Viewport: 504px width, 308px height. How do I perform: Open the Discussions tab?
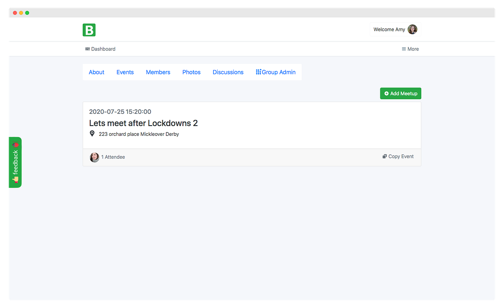click(228, 72)
